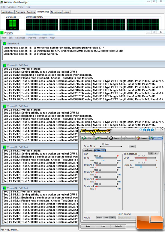Viewport: 165px width, 232px height.
Task: Open the Smart tab in EasyTune6
Action: tap(142, 138)
